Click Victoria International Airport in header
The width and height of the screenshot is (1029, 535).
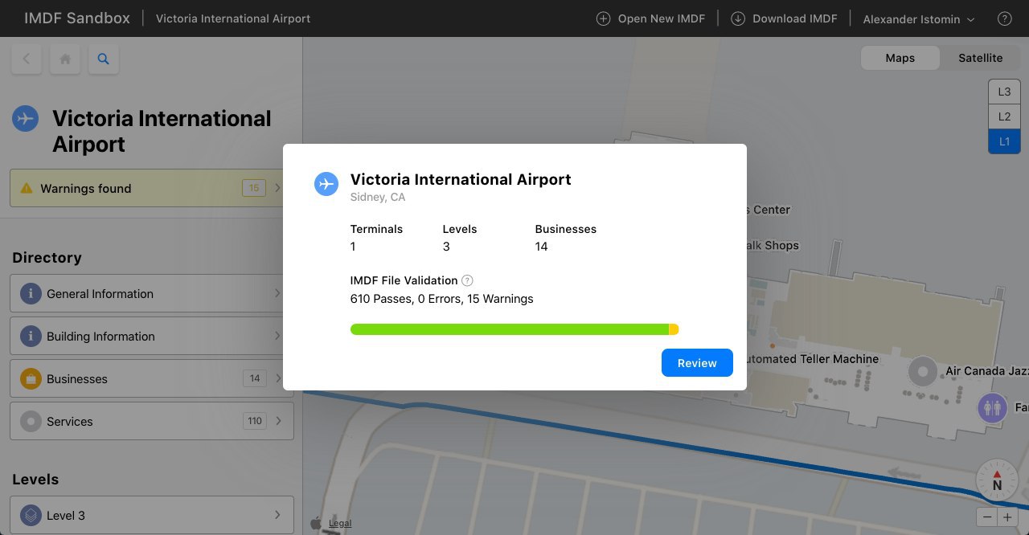tap(233, 18)
